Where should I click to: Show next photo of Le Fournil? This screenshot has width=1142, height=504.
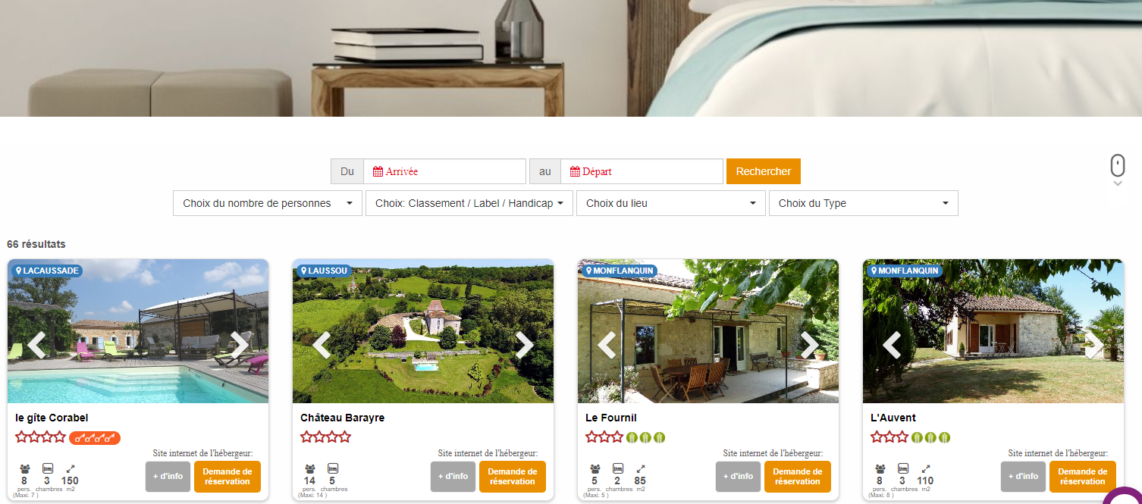810,345
